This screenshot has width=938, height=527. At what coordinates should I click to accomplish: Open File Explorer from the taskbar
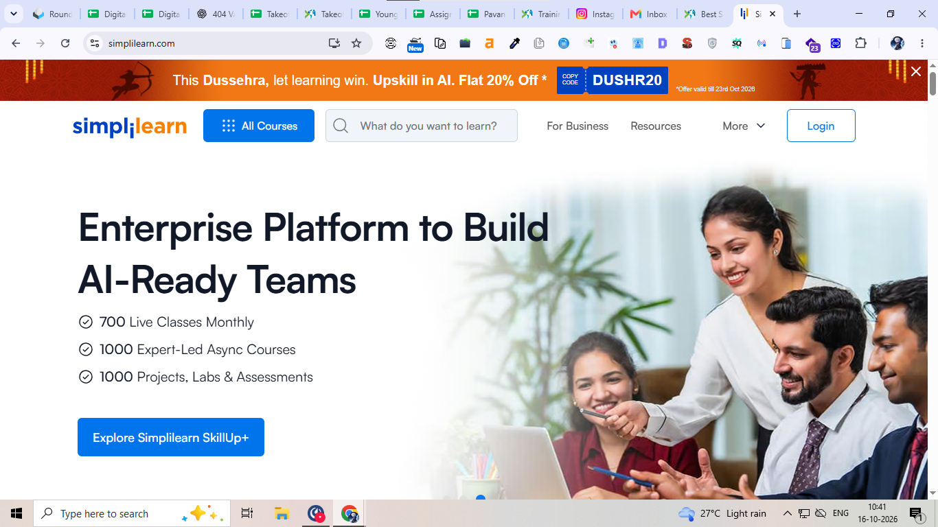pos(282,513)
